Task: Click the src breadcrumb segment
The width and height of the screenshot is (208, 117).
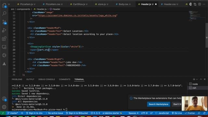Action: pyautogui.click(x=13, y=9)
